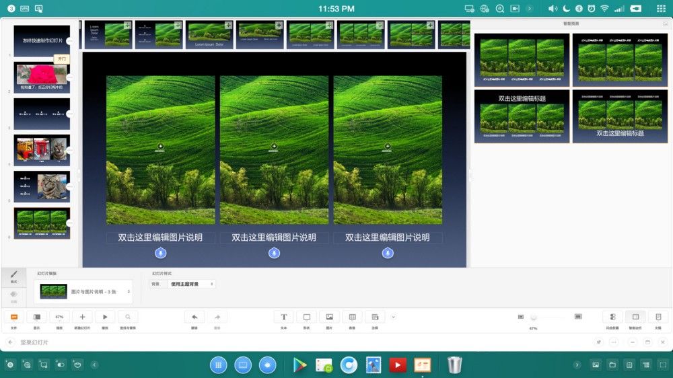Click the insert image icon in the toolbar
Viewport: 673px width, 378px height.
pyautogui.click(x=329, y=317)
